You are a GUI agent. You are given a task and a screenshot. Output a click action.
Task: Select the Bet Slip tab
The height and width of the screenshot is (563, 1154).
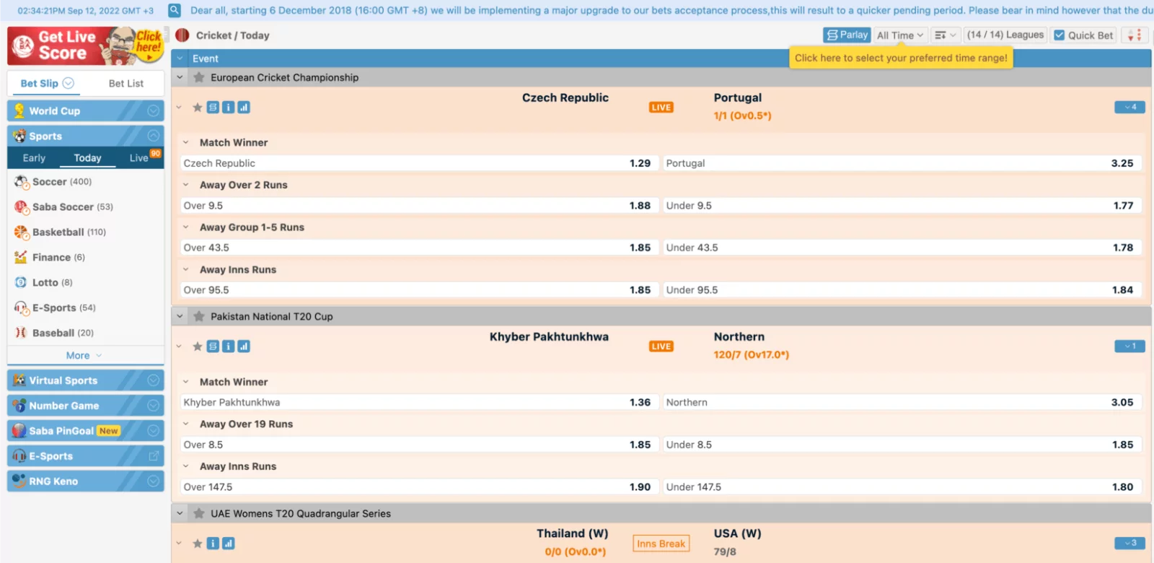(x=47, y=83)
